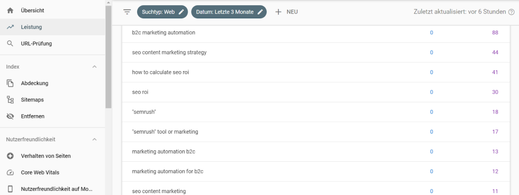Screen dimensions: 519x195
Task: Go to the Abdeckung report
Action: [52, 83]
